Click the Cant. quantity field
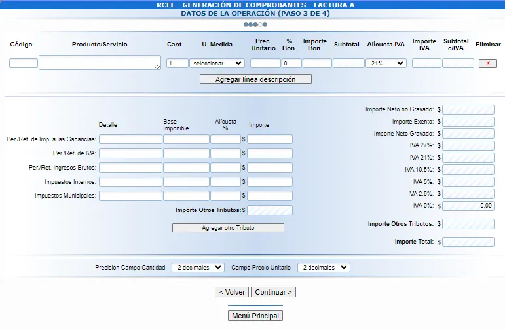 [x=177, y=64]
